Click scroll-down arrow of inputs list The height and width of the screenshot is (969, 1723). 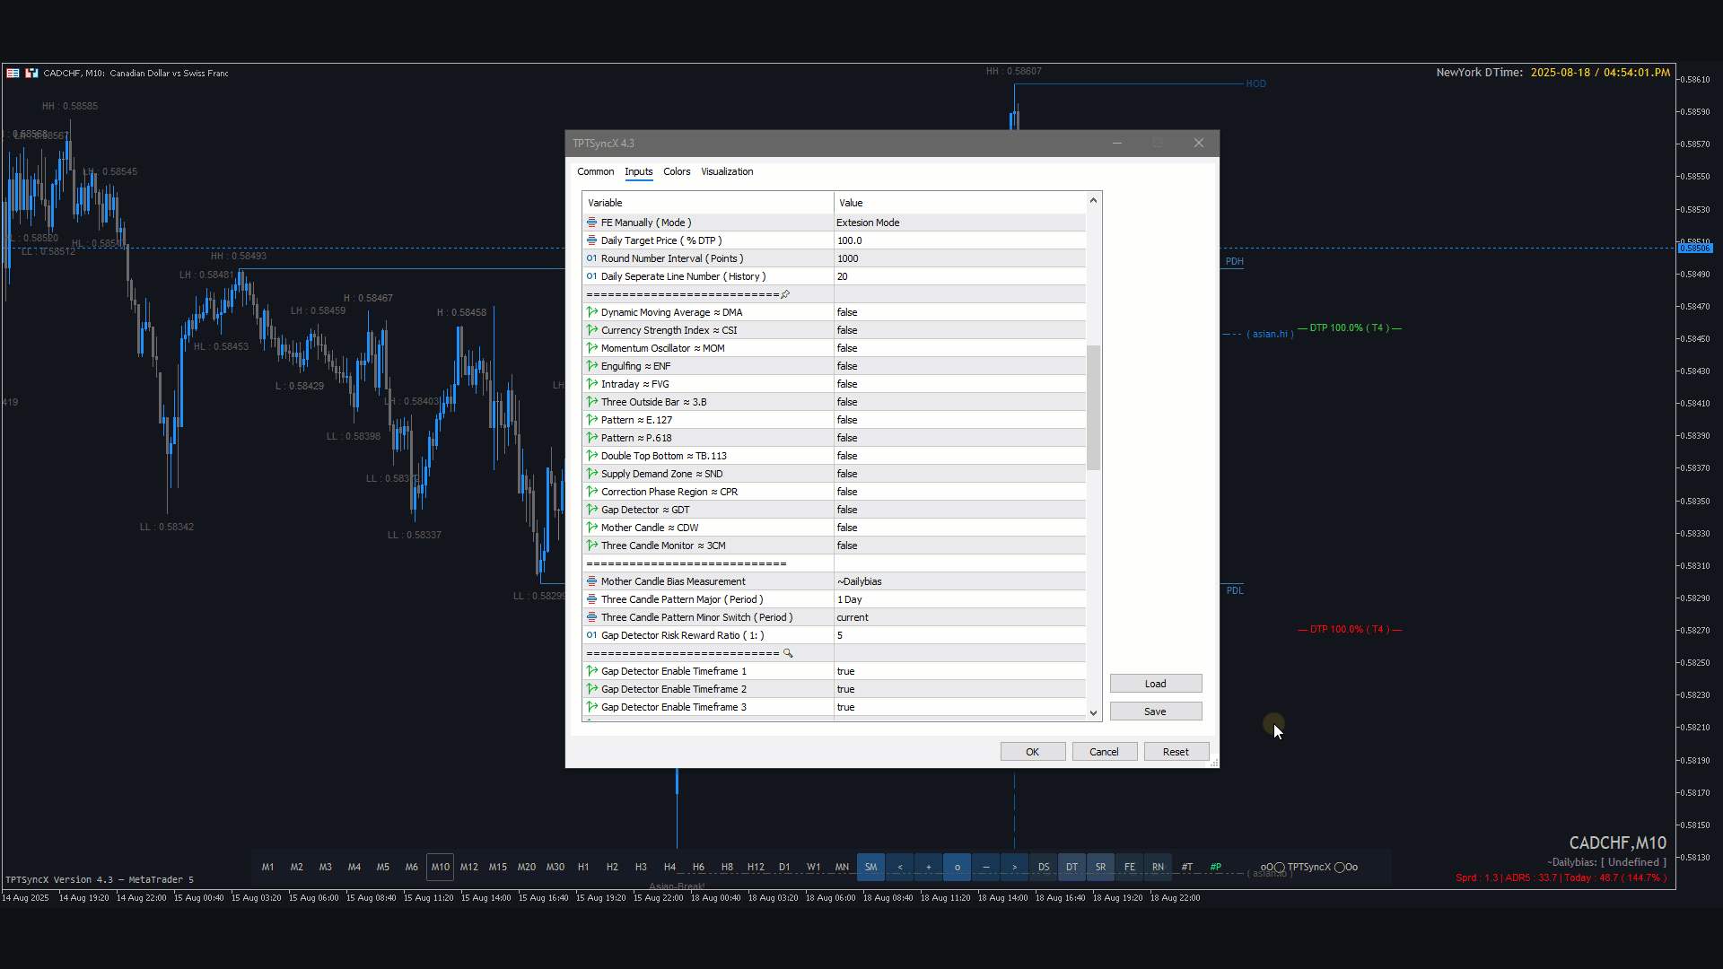point(1093,713)
